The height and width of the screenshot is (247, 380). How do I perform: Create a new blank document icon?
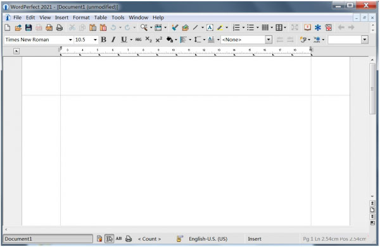coord(8,28)
